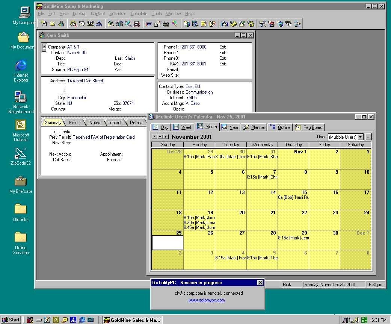Switch to the Fields tab
391x324 pixels.
pos(74,122)
